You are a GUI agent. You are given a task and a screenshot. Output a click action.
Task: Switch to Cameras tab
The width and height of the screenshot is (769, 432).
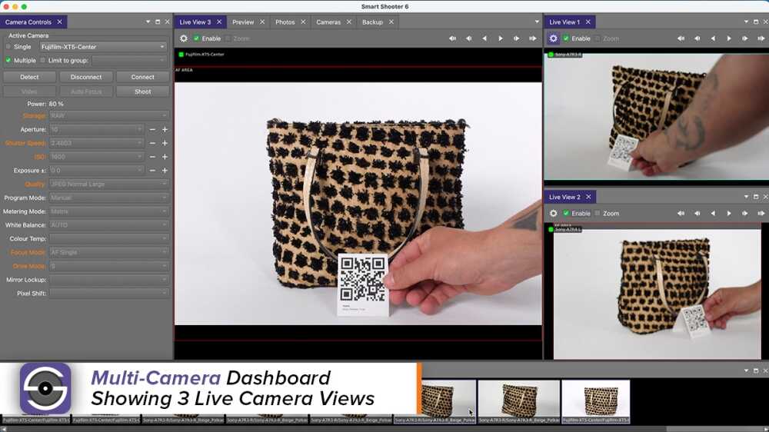[328, 22]
